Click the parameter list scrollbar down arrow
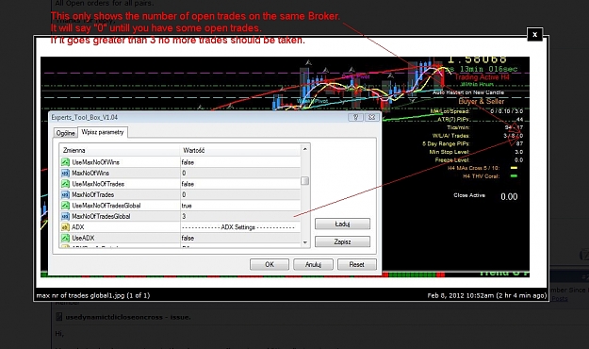The image size is (589, 349). tap(305, 242)
